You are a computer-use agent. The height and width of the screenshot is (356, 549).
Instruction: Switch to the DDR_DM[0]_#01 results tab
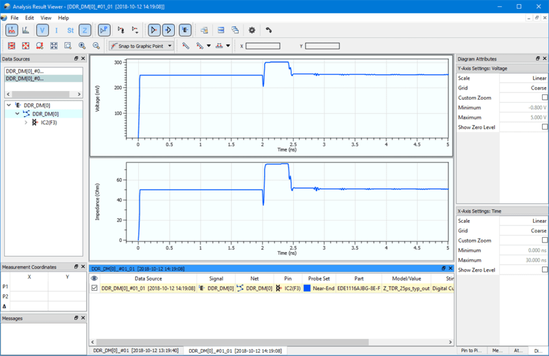(x=135, y=350)
